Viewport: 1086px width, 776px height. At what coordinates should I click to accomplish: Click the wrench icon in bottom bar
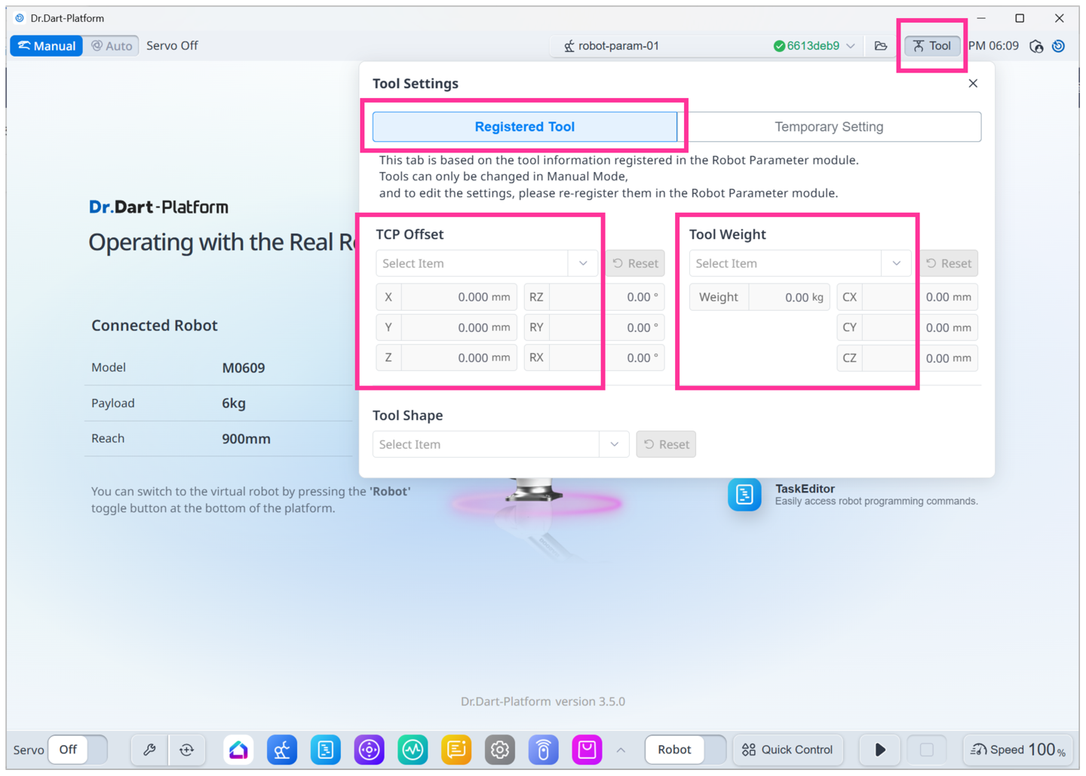pos(149,750)
